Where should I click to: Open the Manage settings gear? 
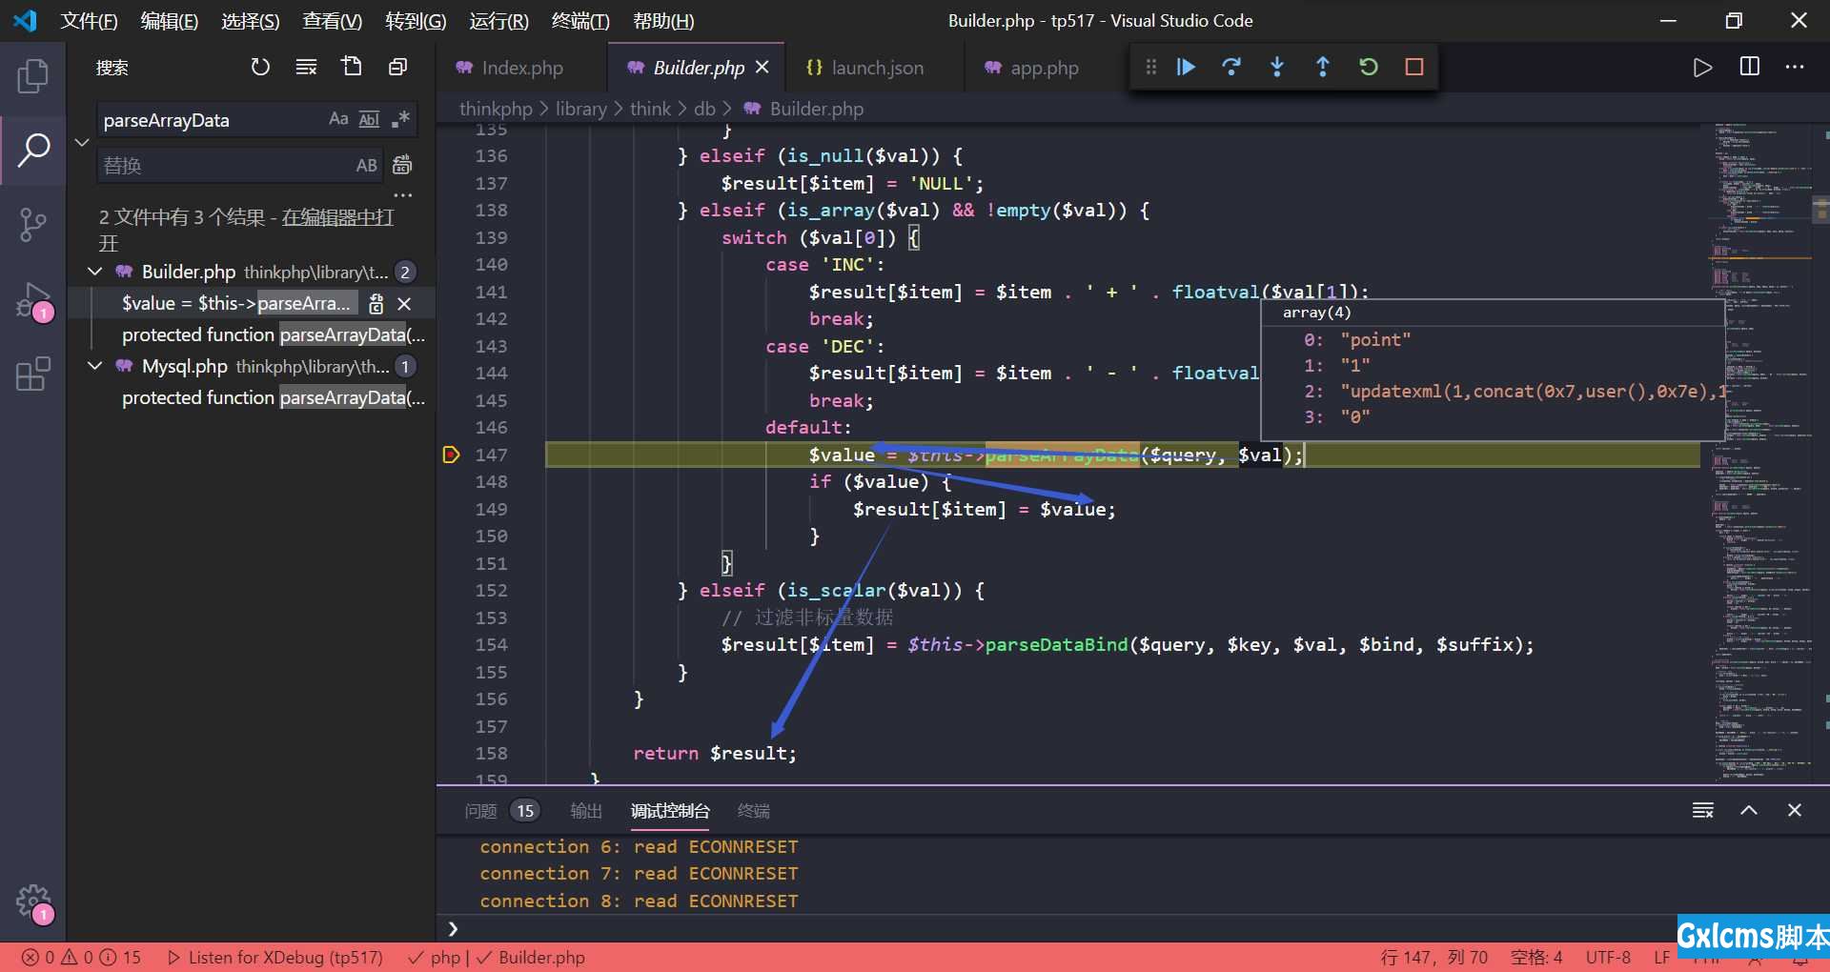(x=32, y=901)
